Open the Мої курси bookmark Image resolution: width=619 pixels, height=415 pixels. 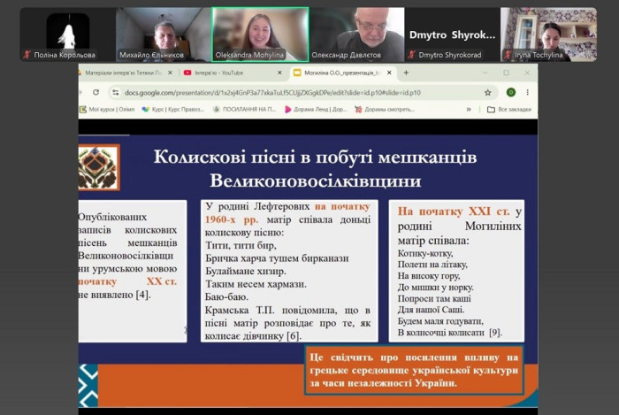pyautogui.click(x=107, y=110)
